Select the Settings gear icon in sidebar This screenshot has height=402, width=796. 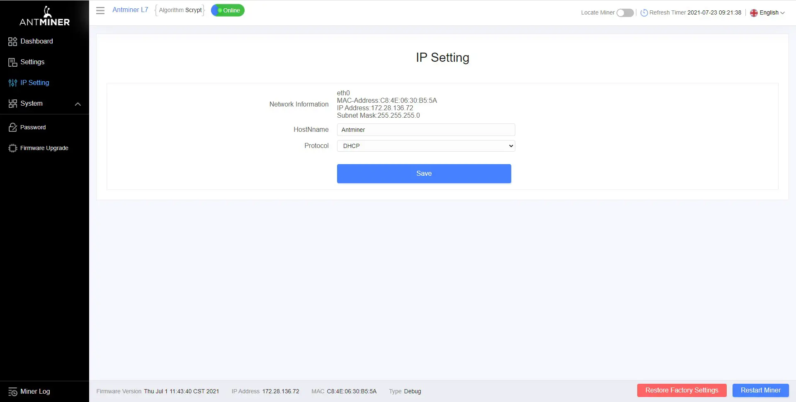12,62
